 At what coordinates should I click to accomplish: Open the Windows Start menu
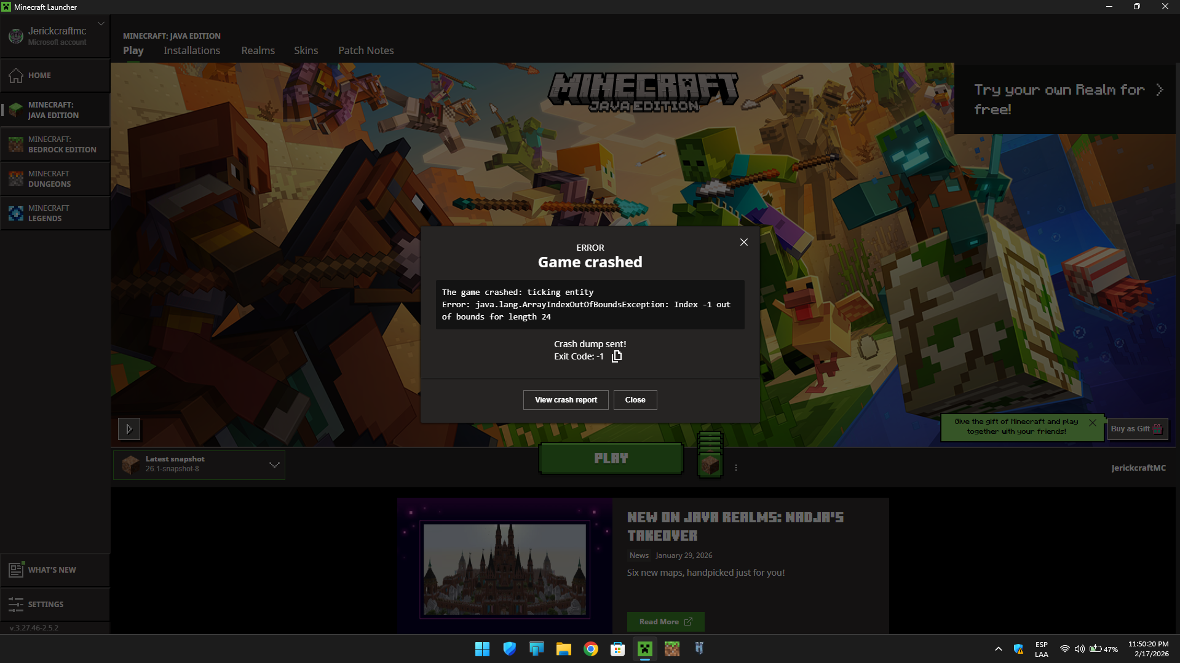coord(482,649)
